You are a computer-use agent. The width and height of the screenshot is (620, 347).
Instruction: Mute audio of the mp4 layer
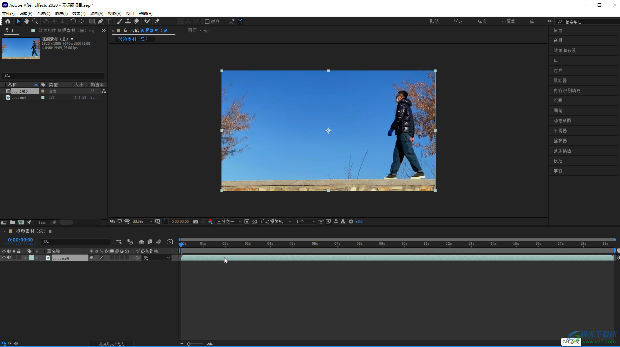pyautogui.click(x=9, y=258)
